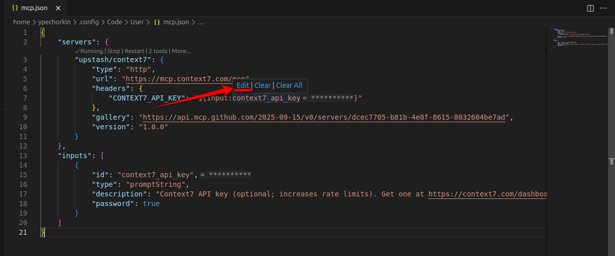The image size is (615, 256).
Task: Click the 'Code' breadcrumb segment
Action: pyautogui.click(x=114, y=22)
